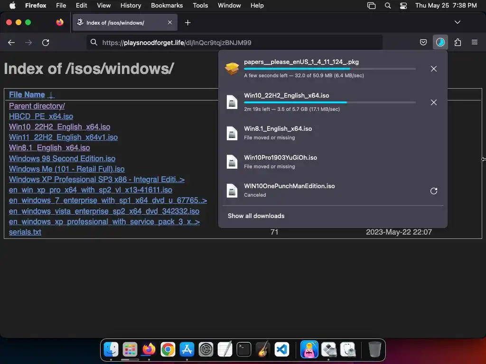
Task: Open Windows Me (101 - Retail Full).iso
Action: [x=66, y=169]
